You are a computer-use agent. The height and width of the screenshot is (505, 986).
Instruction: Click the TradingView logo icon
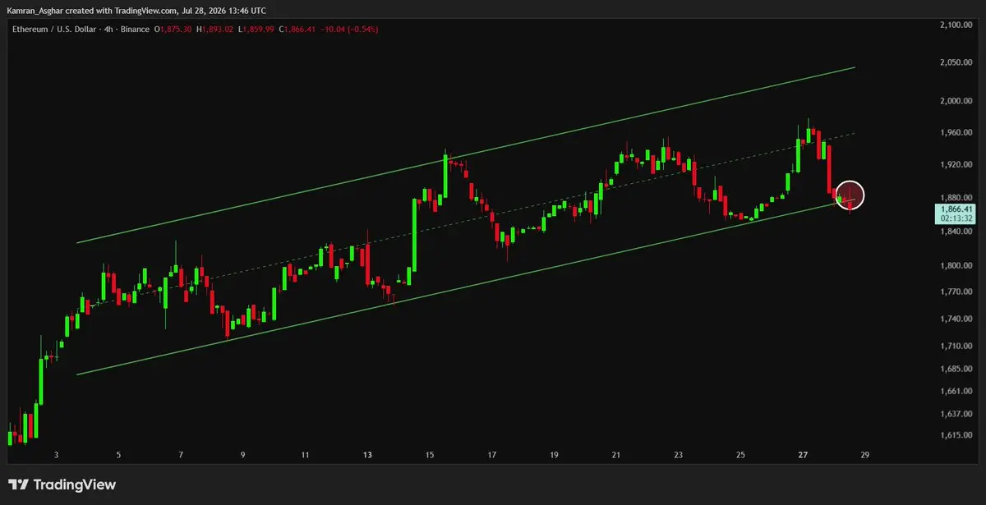coord(19,485)
